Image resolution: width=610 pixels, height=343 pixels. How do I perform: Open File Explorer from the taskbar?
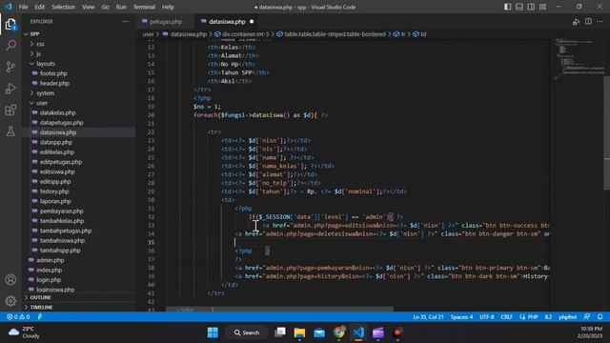[299, 333]
